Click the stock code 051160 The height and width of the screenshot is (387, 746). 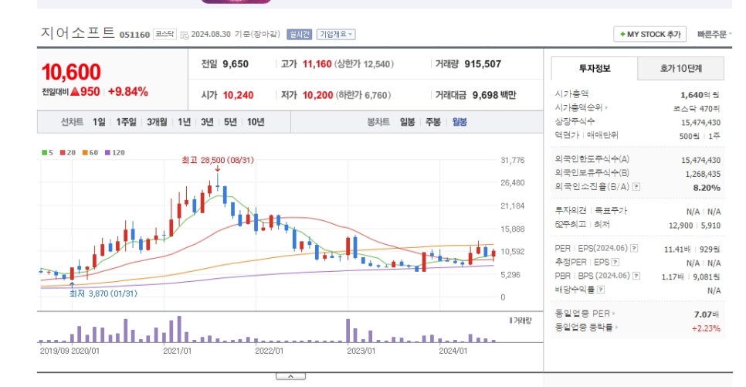(134, 35)
